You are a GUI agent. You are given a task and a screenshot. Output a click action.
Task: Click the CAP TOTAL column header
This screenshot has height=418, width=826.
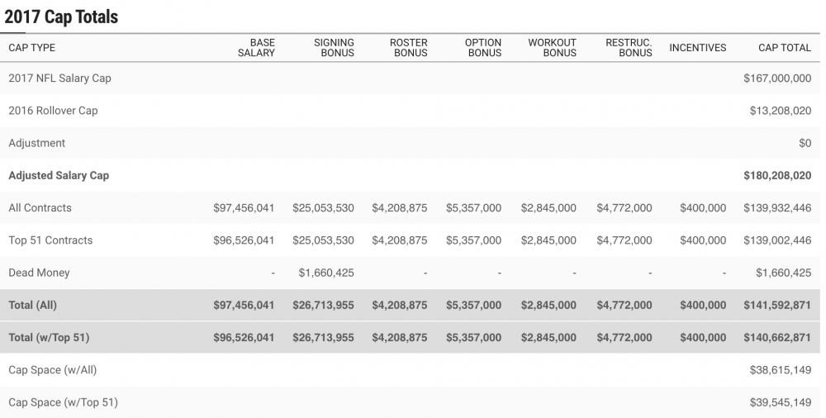pos(785,47)
